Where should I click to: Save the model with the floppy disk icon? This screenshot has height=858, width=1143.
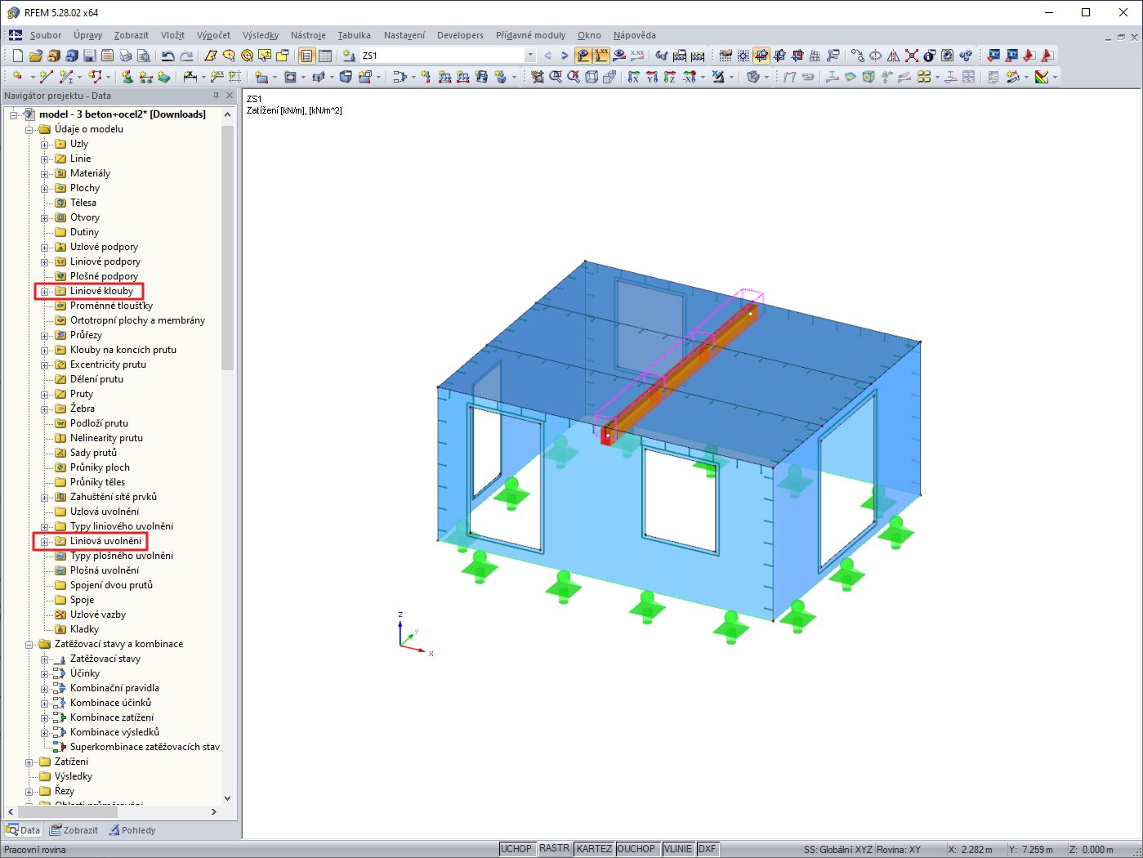click(x=90, y=56)
